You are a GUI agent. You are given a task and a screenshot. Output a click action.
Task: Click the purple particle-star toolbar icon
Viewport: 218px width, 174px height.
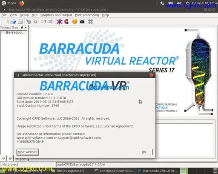(60, 22)
